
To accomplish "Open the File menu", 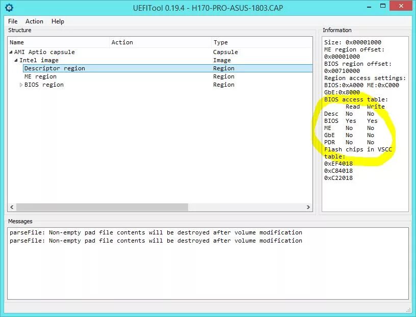I will (13, 21).
